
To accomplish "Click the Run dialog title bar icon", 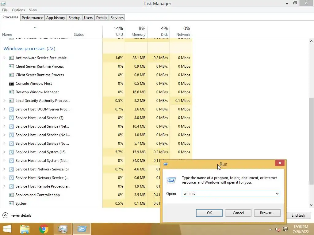I will (x=166, y=164).
